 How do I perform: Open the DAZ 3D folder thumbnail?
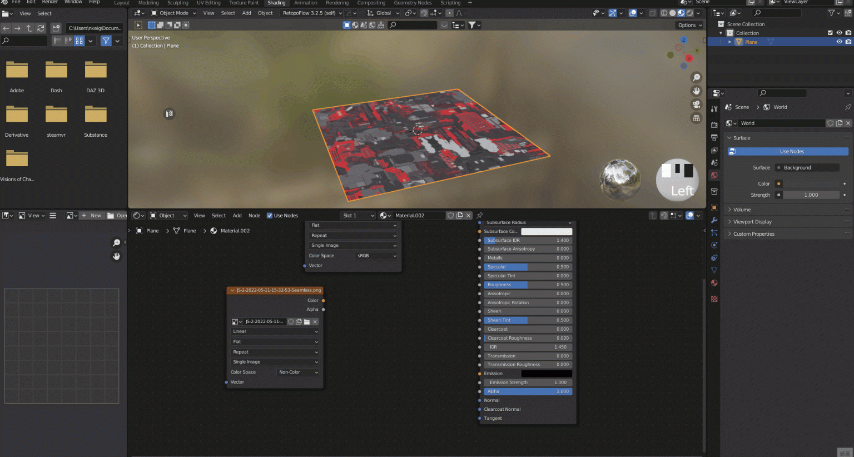click(x=95, y=69)
